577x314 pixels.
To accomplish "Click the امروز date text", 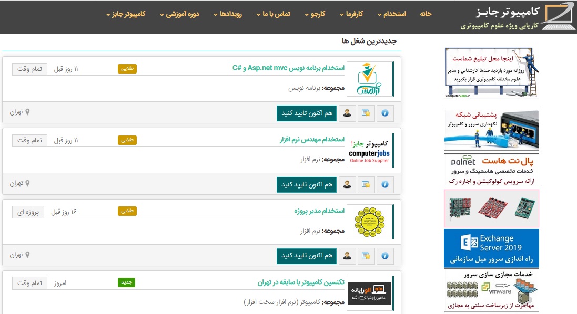I will tap(60, 283).
